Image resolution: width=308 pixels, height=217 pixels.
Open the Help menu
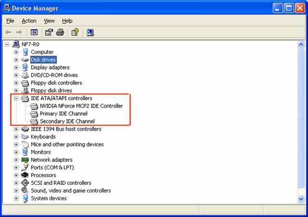[67, 21]
